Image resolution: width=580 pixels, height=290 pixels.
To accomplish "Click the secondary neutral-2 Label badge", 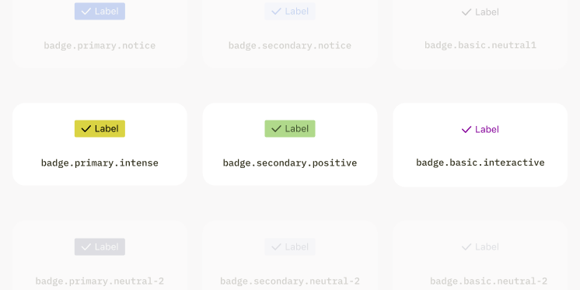I will tap(290, 246).
